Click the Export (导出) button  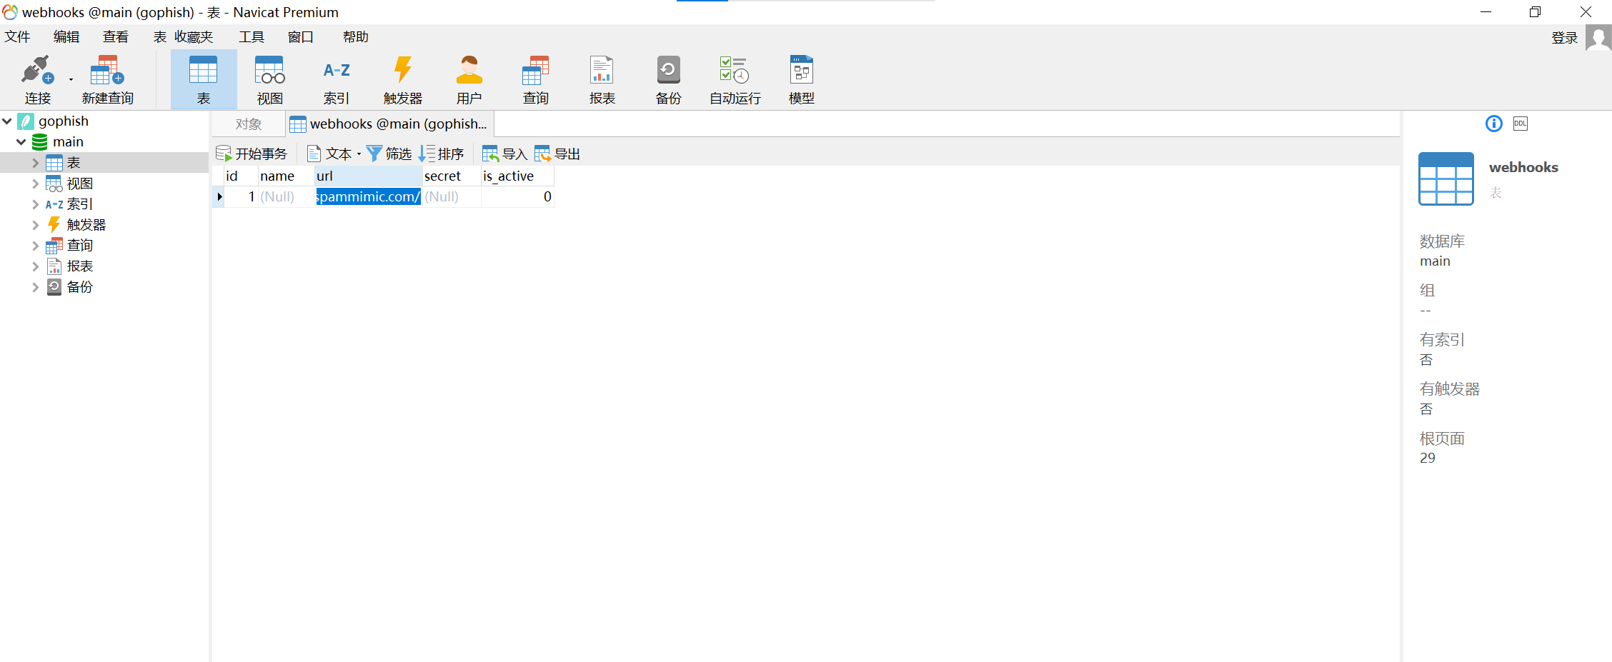(557, 154)
